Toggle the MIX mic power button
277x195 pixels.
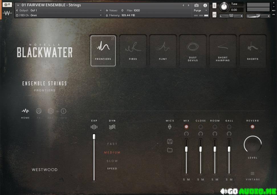[x=186, y=126]
